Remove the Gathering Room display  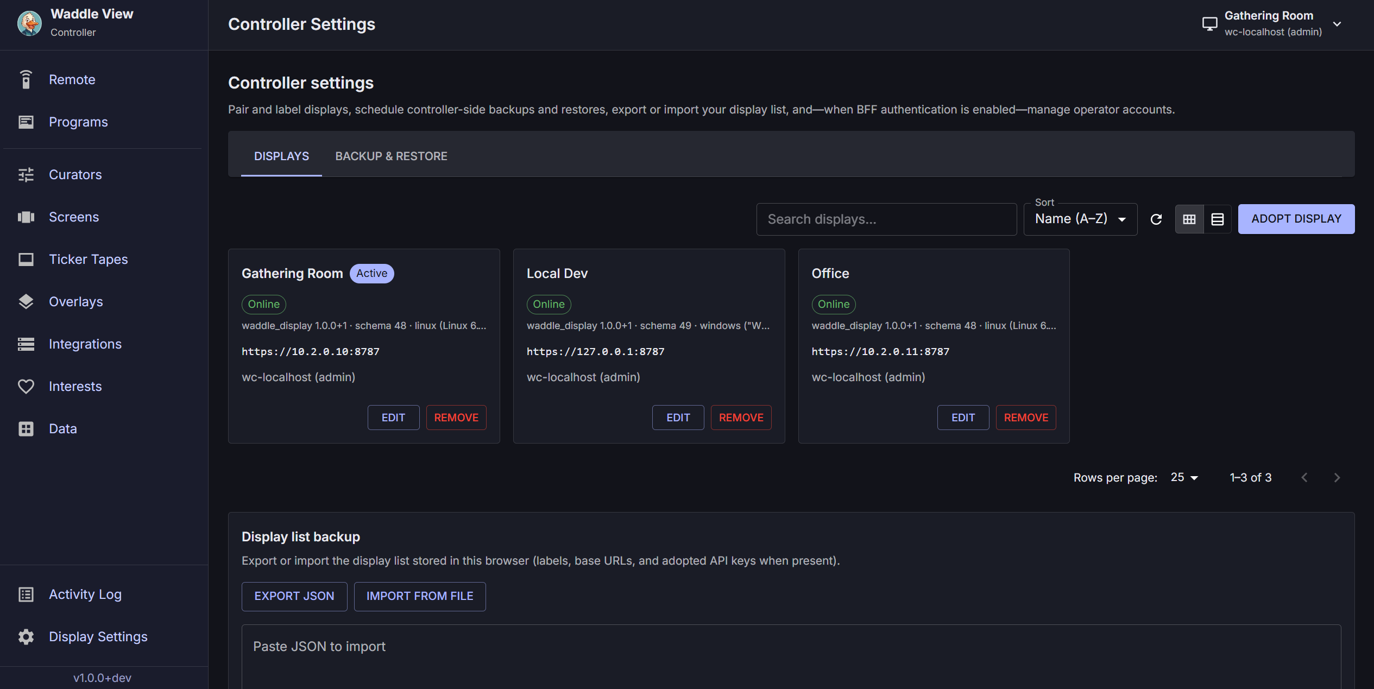point(456,417)
